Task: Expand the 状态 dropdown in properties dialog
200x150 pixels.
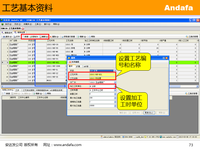Action: (115, 71)
